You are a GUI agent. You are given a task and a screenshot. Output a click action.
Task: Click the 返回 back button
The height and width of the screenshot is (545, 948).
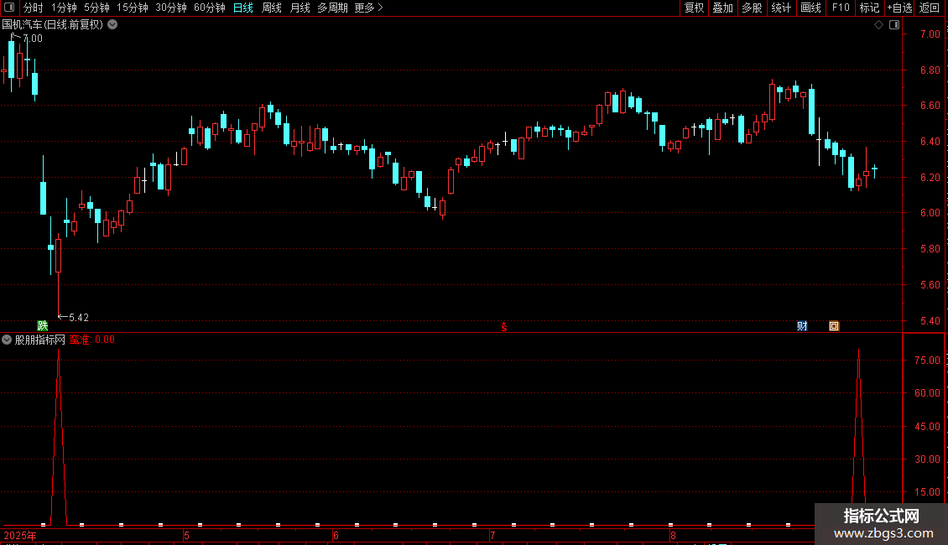pos(930,8)
